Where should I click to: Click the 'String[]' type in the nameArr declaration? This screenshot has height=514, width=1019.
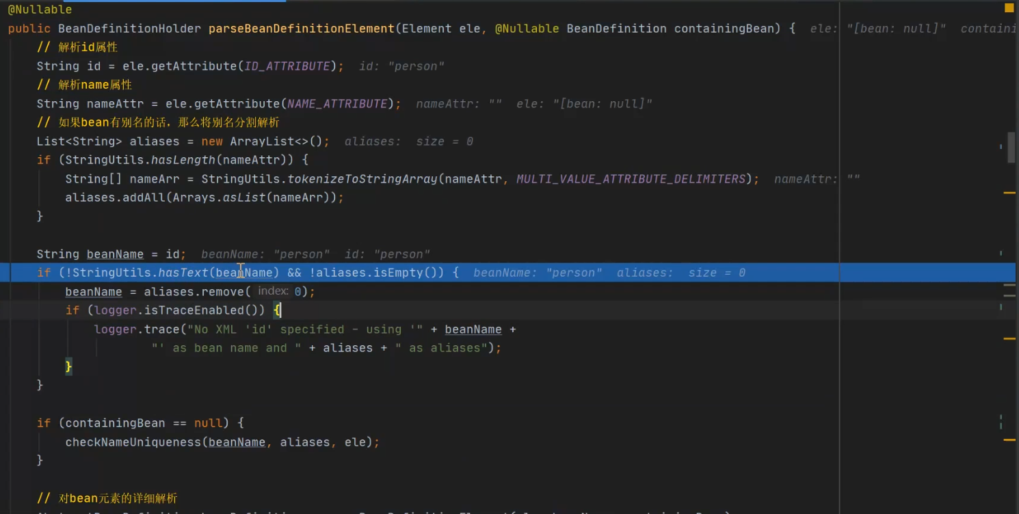pos(94,179)
